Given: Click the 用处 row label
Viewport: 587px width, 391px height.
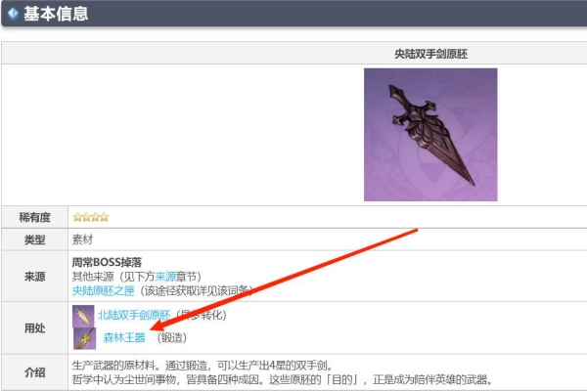Looking at the screenshot, I should click(35, 328).
